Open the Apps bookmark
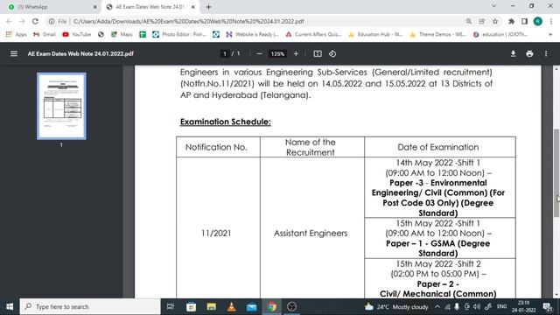This screenshot has height=315, width=560. [17, 34]
